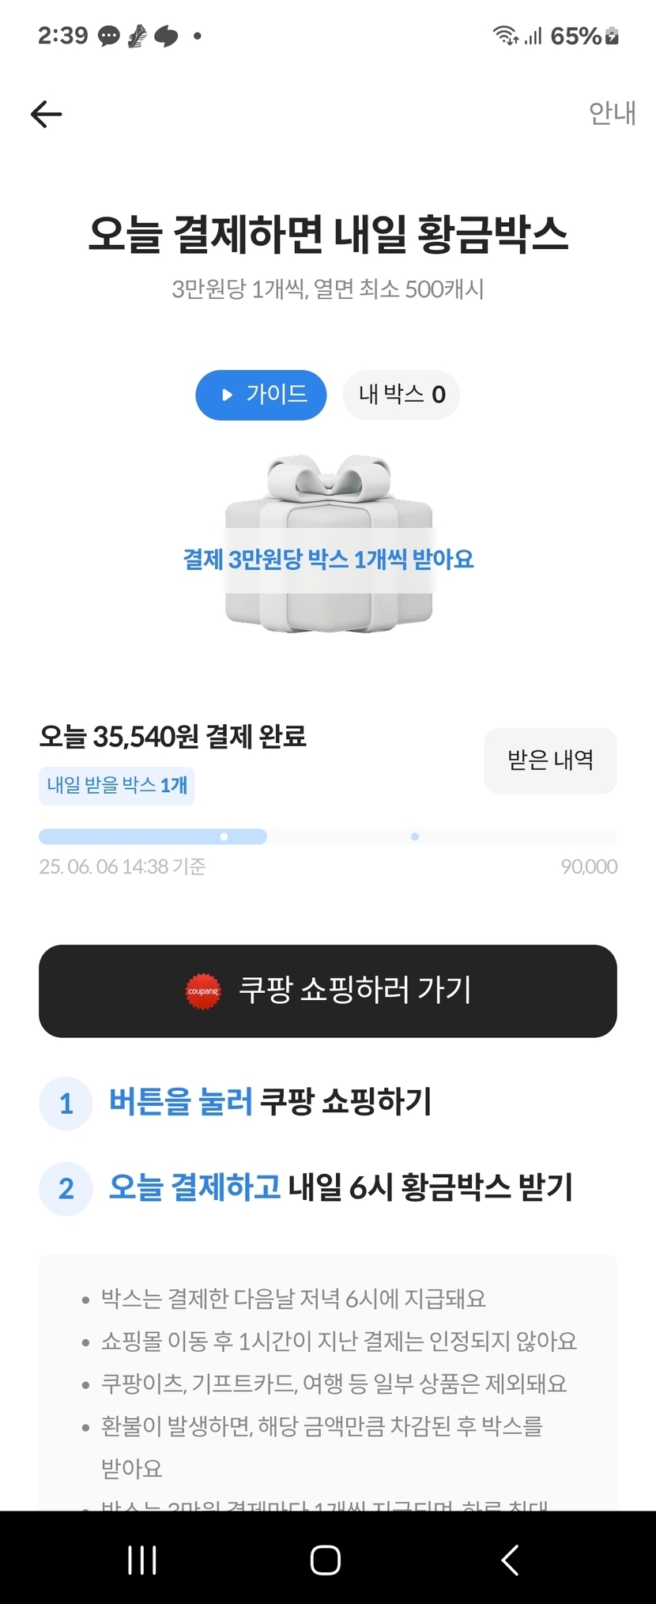Viewport: 656px width, 1604px height.
Task: Tap the 내일 받을 박스 1개 badge
Action: click(117, 786)
